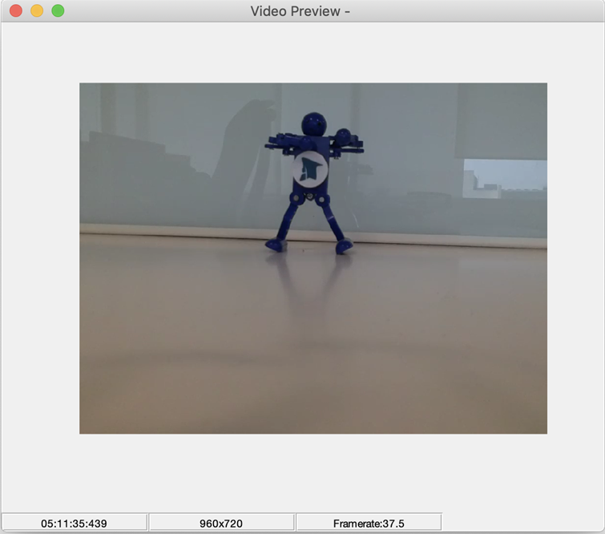Click the floor area at the video bottom
Image resolution: width=605 pixels, height=534 pixels.
(x=313, y=393)
